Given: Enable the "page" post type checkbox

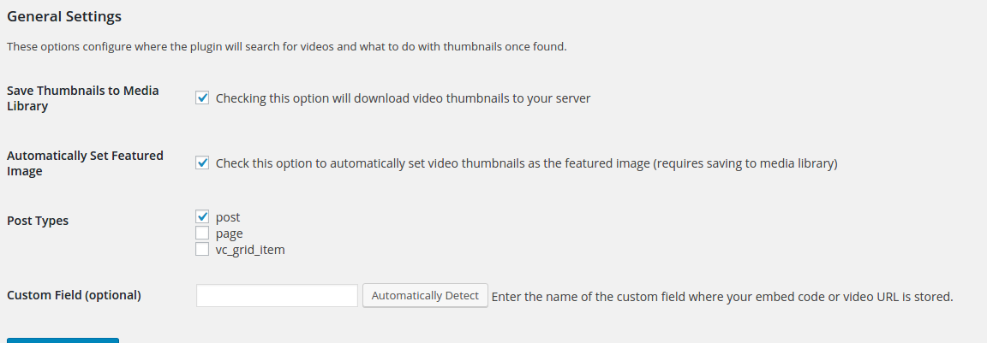Looking at the screenshot, I should [x=202, y=233].
